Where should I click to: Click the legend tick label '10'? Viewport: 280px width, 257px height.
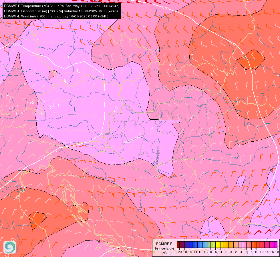point(257,252)
